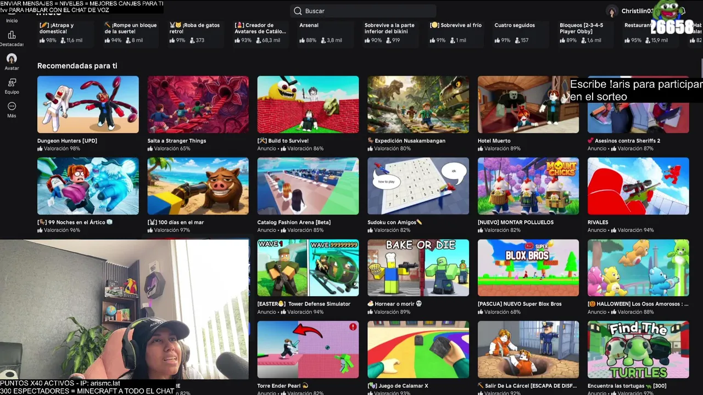Open Sudoku con Amigos thumbnail

tap(418, 186)
